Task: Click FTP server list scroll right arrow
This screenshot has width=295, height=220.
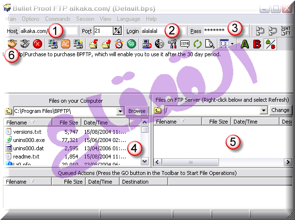Action: [288, 162]
